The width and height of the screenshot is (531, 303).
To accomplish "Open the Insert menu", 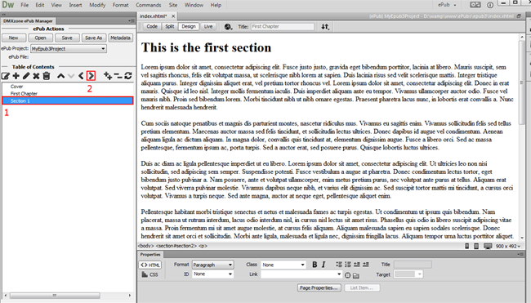I will (x=75, y=5).
